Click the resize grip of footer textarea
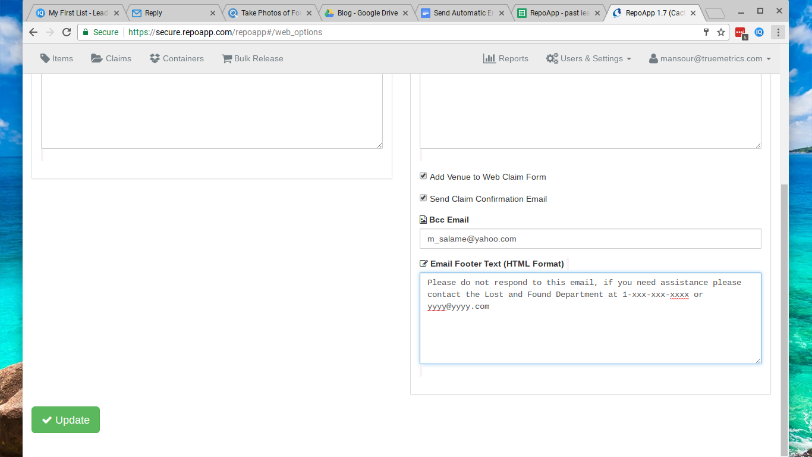Screen dimensions: 812x457 (758, 361)
